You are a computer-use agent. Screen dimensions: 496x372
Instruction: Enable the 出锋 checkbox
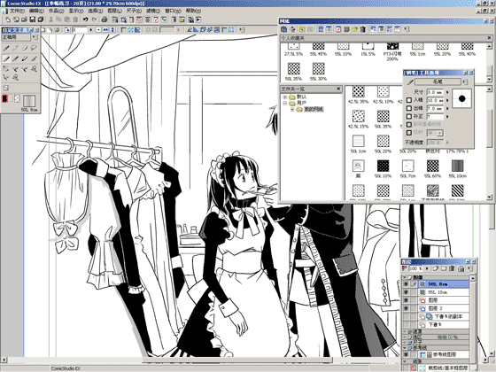(x=408, y=108)
